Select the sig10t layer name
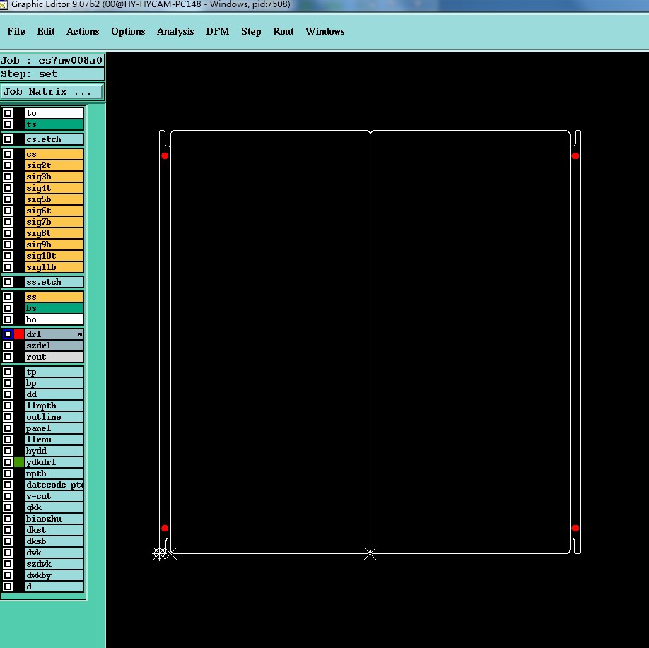 pos(54,256)
